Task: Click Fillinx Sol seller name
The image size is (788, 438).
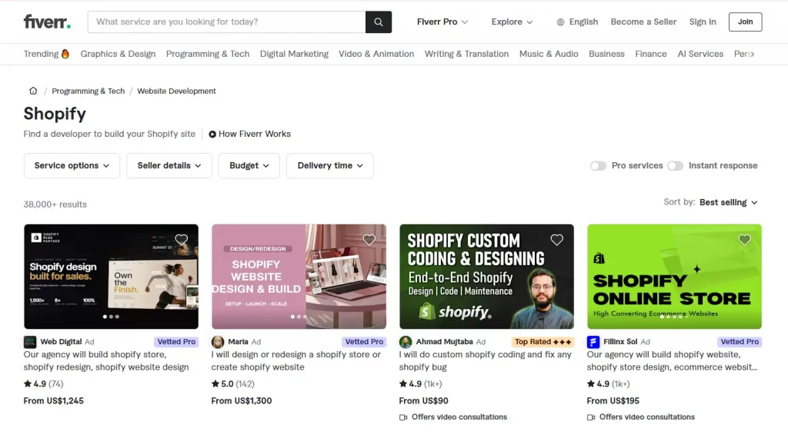Action: 620,342
